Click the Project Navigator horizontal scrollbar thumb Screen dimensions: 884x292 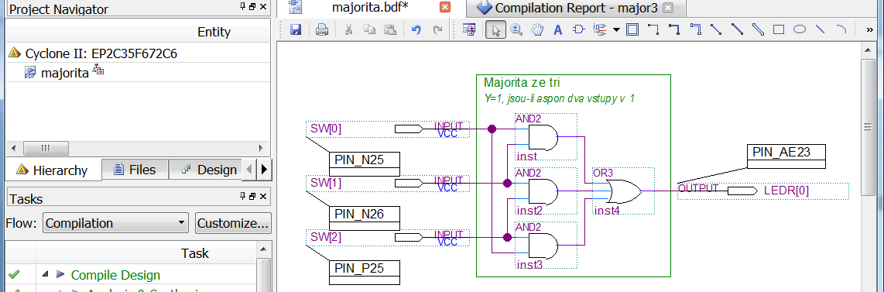[45, 148]
